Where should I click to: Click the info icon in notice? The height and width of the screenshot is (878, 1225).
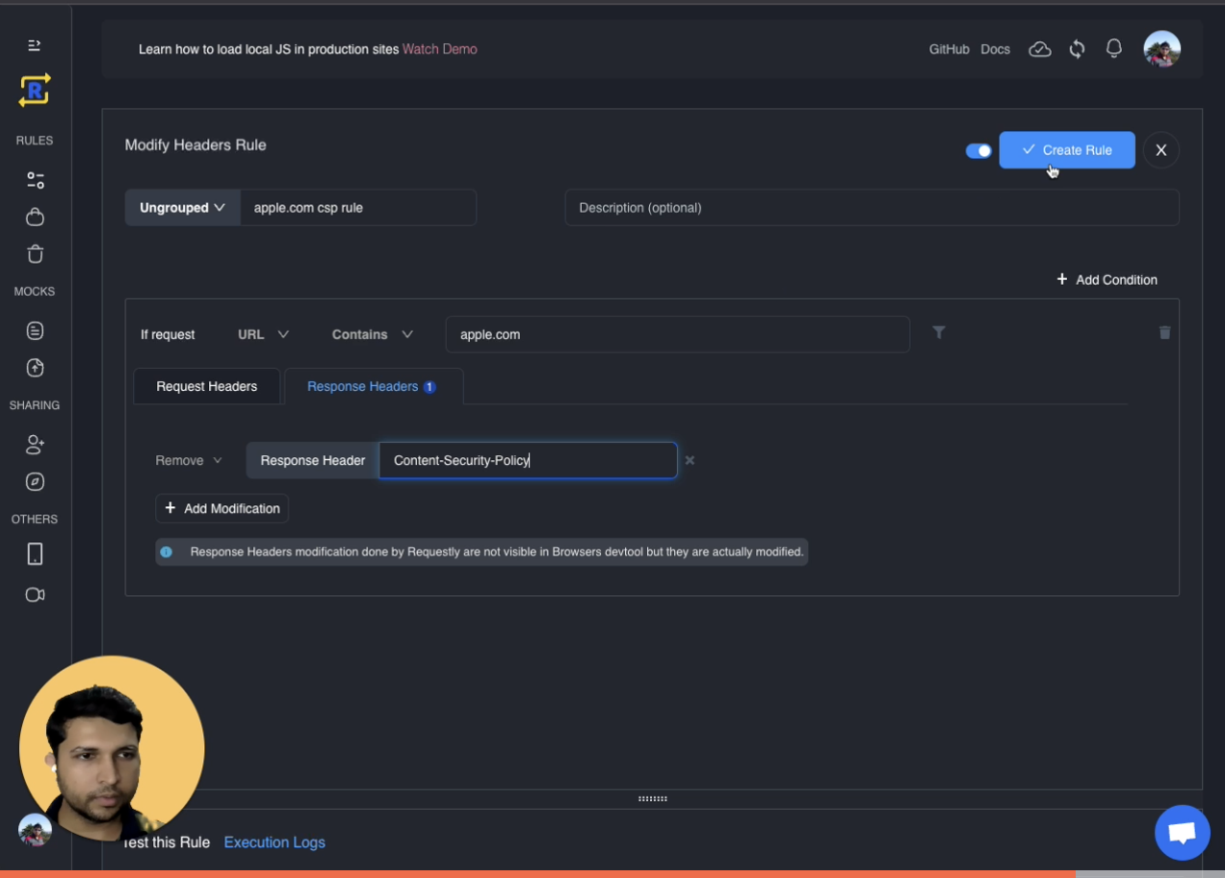tap(167, 552)
